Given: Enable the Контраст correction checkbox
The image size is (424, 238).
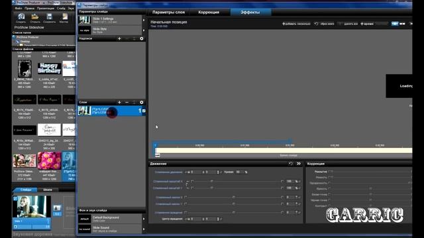Looking at the screenshot, I should 330,206.
